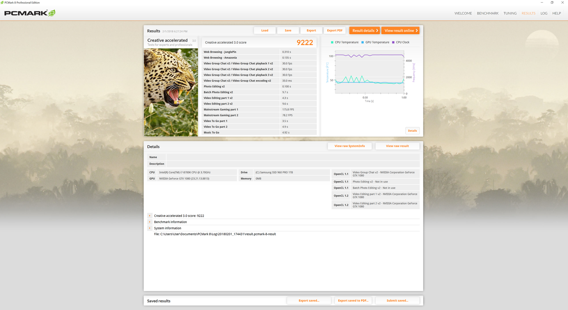Click the Name input field
568x310 pixels.
(293, 157)
